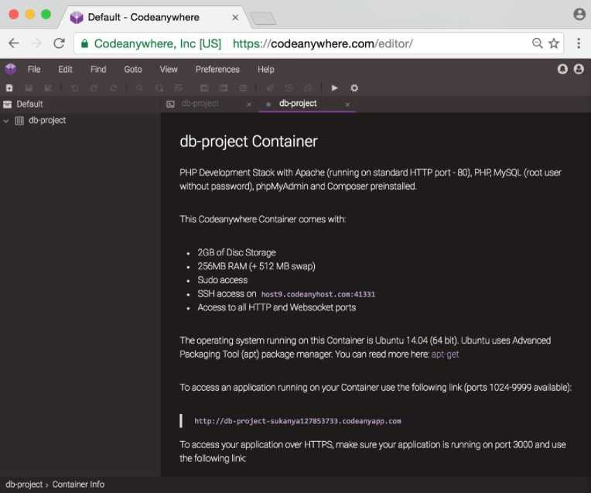The height and width of the screenshot is (493, 591).
Task: Click the New File toolbar icon
Action: coord(9,88)
